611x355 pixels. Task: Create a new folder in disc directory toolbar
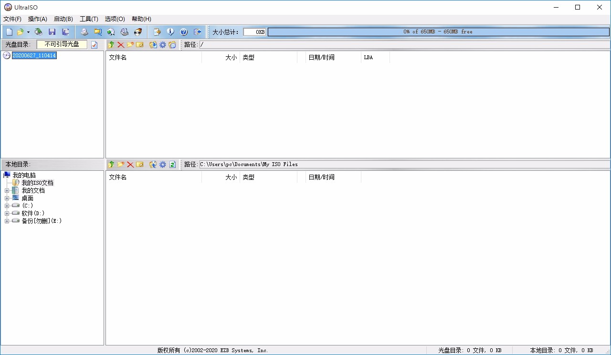pos(130,44)
